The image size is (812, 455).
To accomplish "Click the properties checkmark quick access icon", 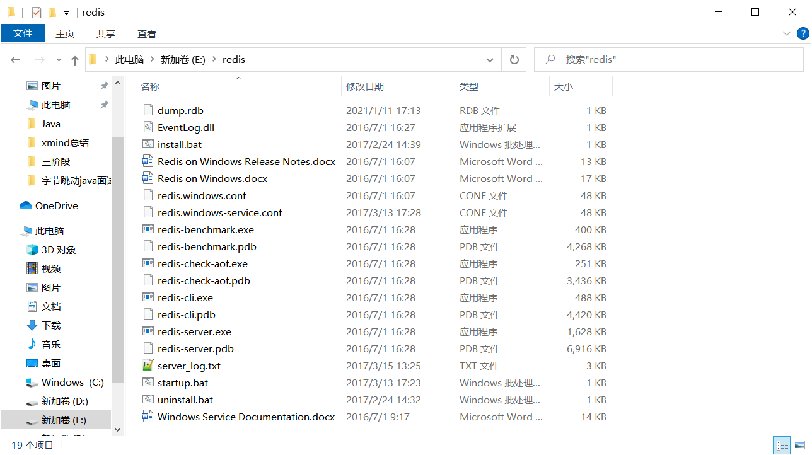I will (x=37, y=12).
